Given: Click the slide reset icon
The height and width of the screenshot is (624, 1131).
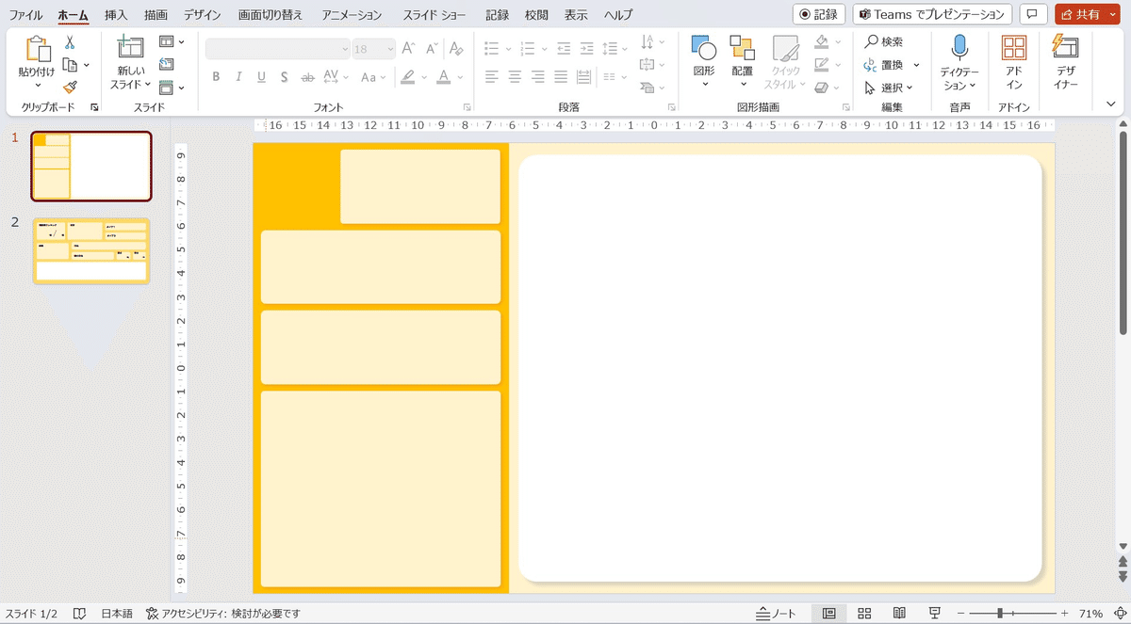Looking at the screenshot, I should click(x=166, y=64).
